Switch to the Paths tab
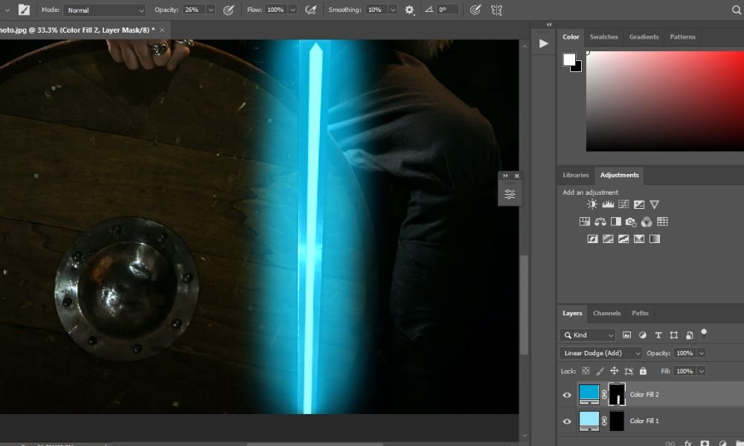The width and height of the screenshot is (744, 446). click(640, 313)
